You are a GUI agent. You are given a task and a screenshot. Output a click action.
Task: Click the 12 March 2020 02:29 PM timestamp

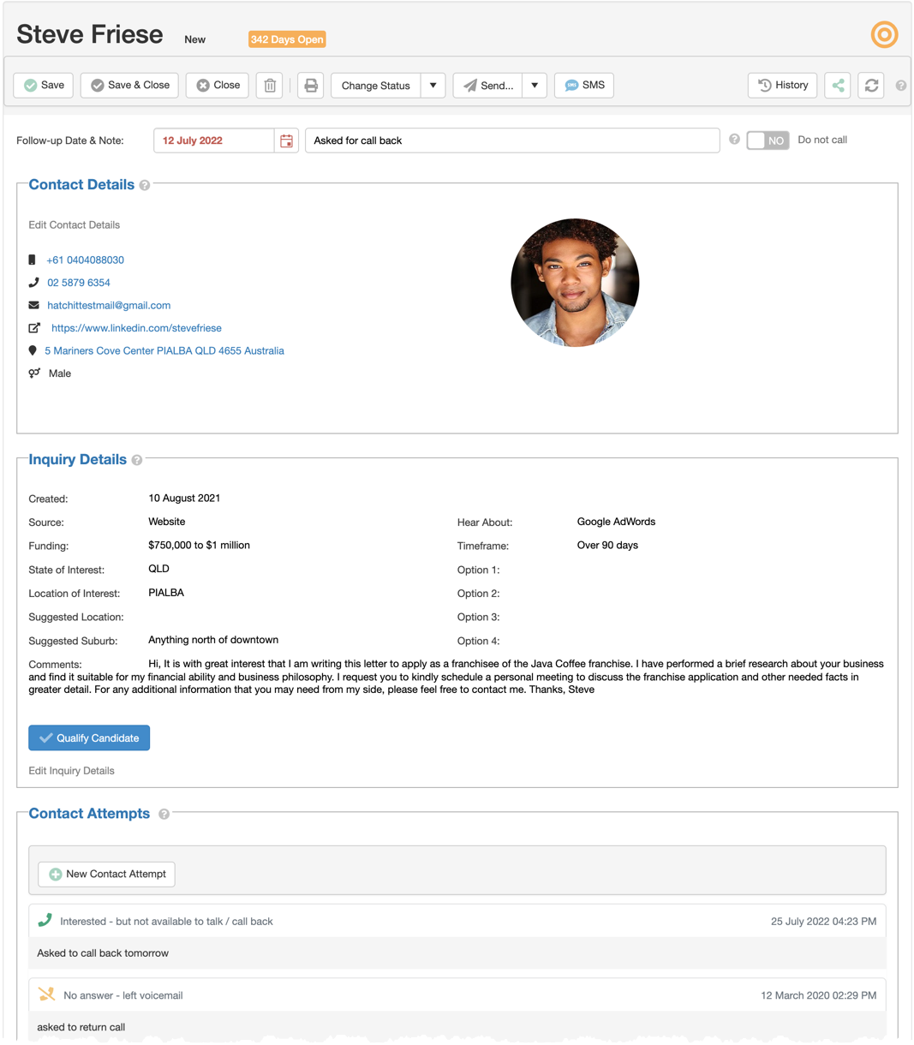[818, 995]
